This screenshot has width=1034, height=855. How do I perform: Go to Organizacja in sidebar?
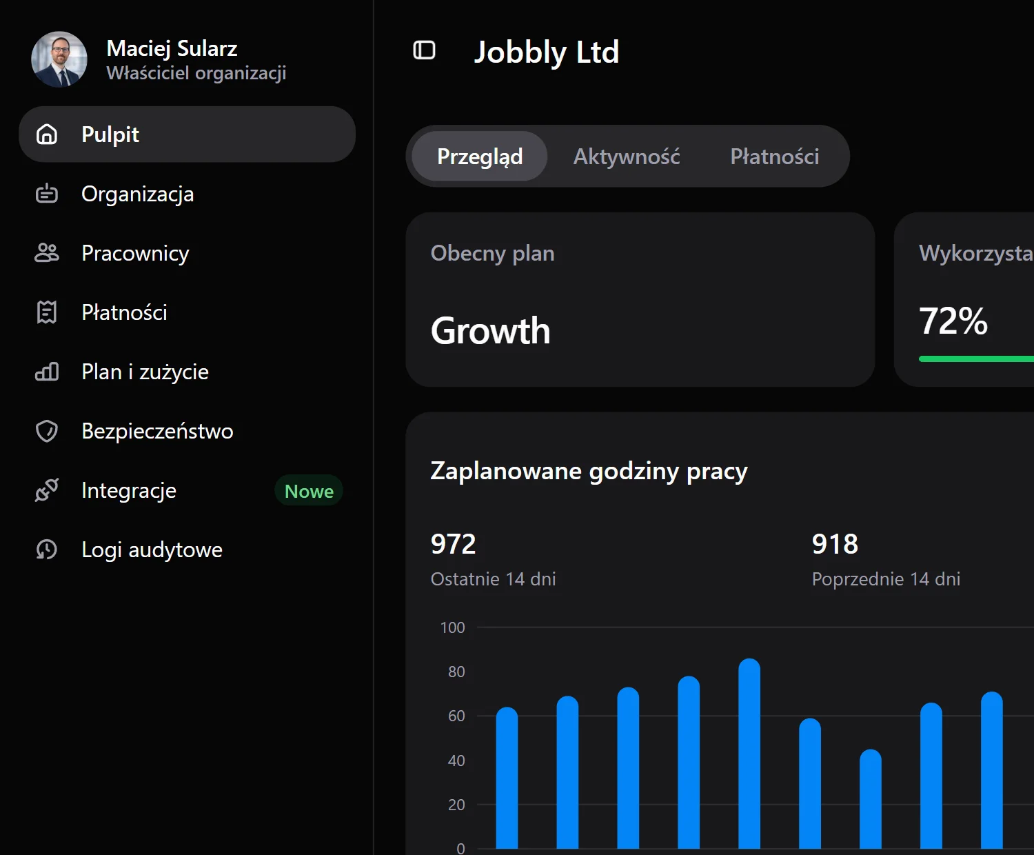click(x=187, y=194)
